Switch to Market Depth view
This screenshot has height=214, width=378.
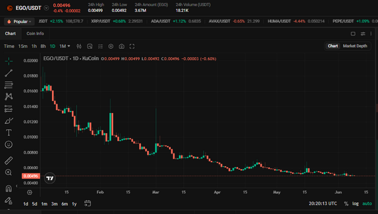355,46
